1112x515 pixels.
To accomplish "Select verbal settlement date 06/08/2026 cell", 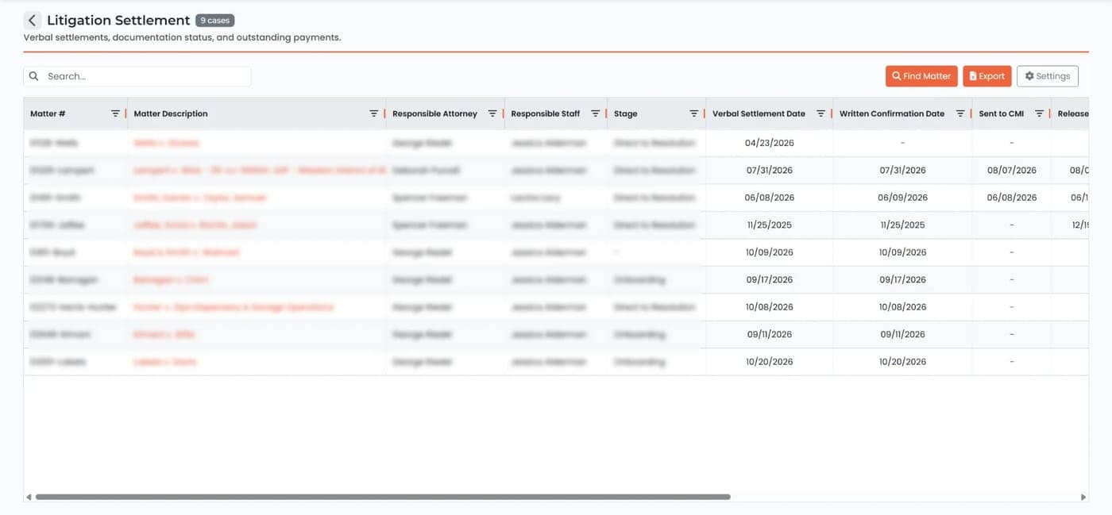I will click(x=769, y=198).
